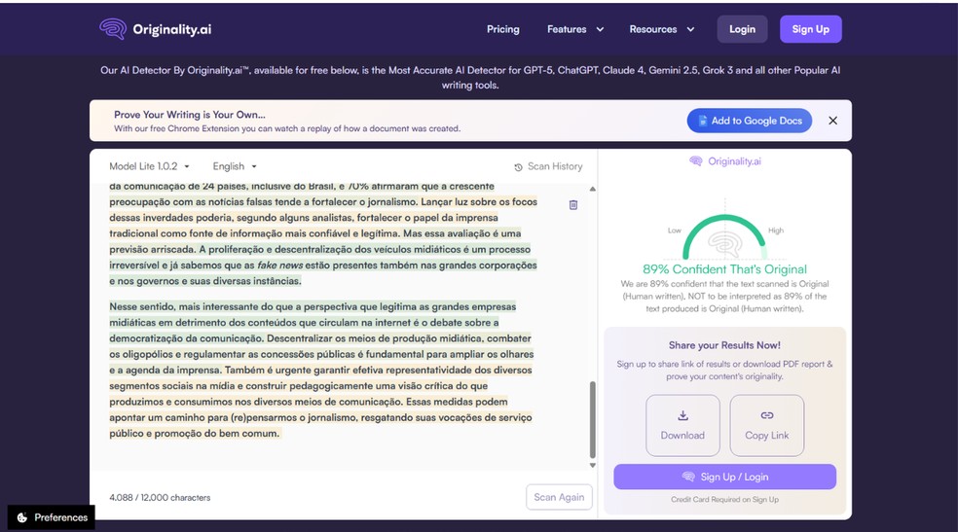Click the Google Docs icon in Add button
The height and width of the screenshot is (532, 958).
[703, 121]
